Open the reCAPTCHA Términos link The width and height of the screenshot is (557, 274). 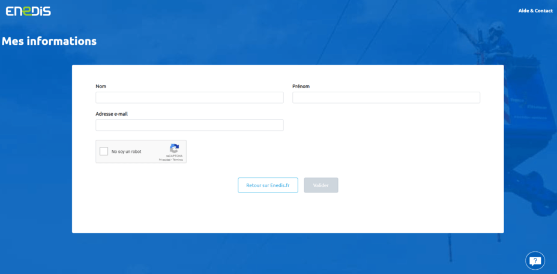pyautogui.click(x=178, y=160)
